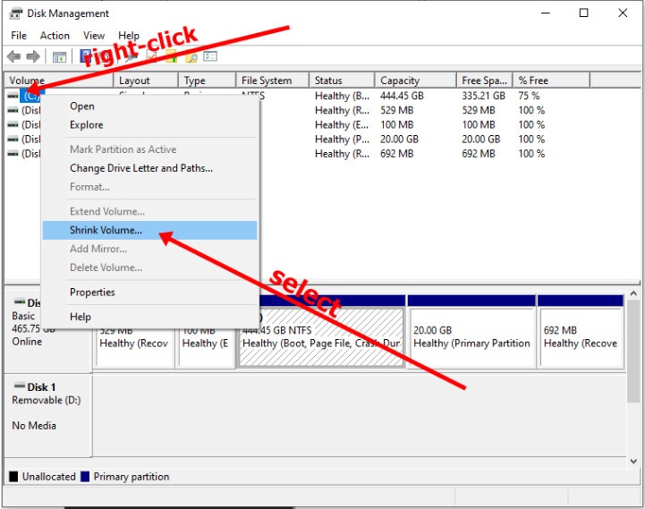The image size is (645, 509).
Task: Click the Healthy (P... status cell
Action: coord(343,139)
